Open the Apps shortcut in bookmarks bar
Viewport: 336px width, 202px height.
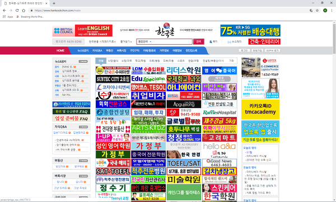pyautogui.click(x=8, y=17)
